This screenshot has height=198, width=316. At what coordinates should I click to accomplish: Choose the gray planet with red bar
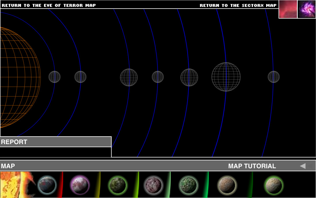(47, 185)
